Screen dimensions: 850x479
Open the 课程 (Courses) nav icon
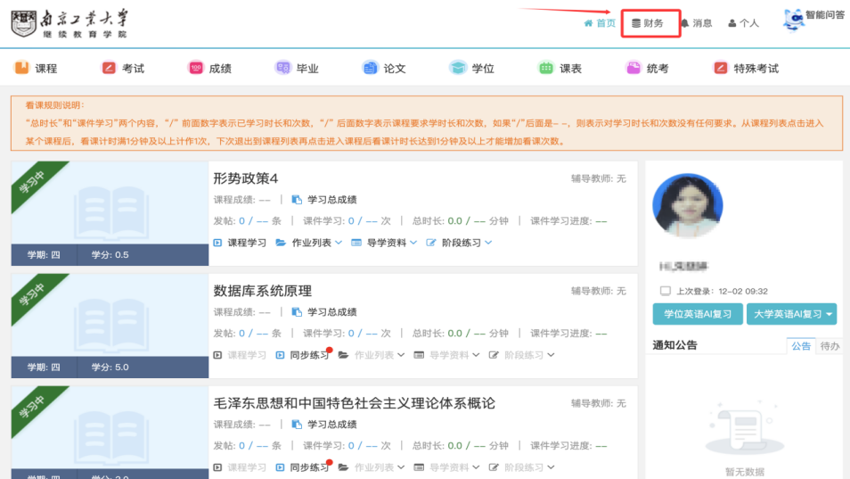click(22, 68)
